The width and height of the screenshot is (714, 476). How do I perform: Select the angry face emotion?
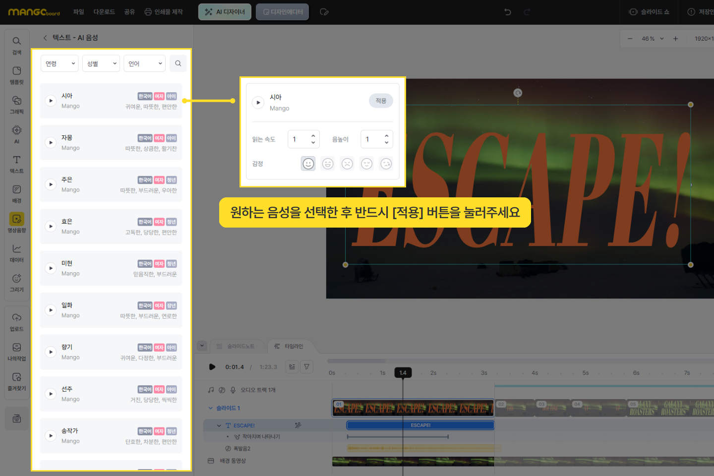pos(347,164)
